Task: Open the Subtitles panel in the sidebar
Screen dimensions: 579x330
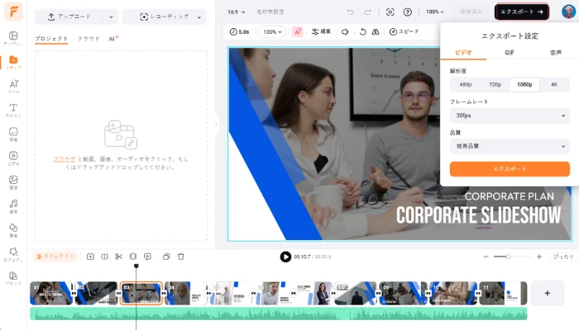Action: click(13, 134)
